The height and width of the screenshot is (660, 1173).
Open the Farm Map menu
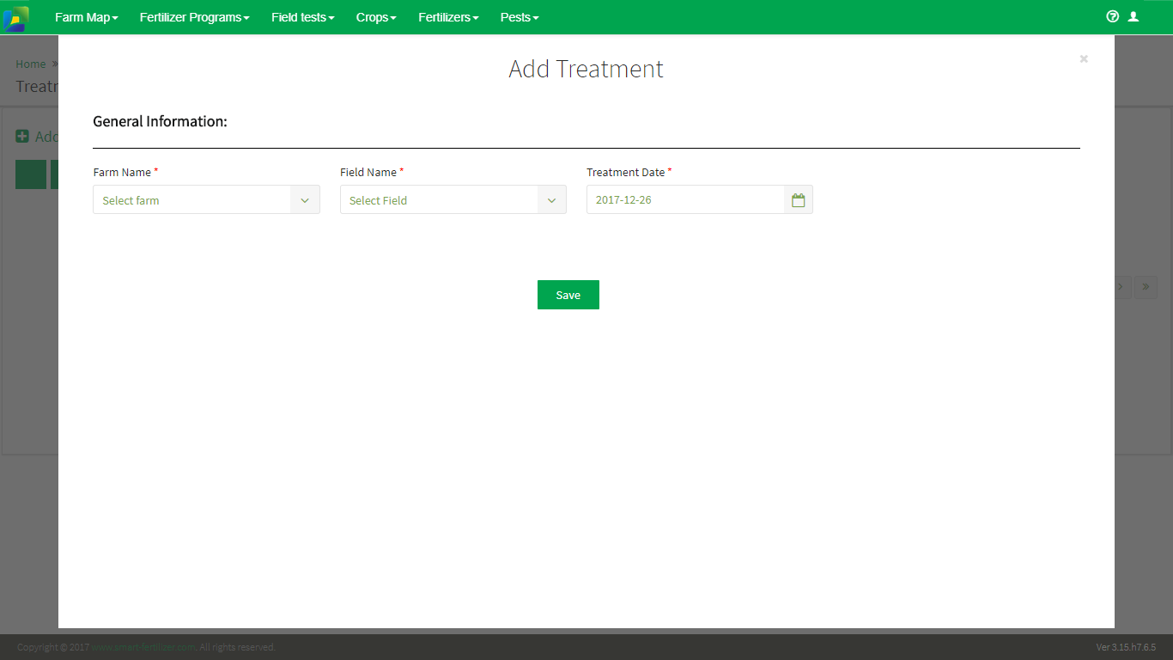(x=87, y=17)
